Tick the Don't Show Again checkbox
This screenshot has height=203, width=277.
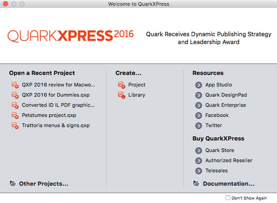click(x=228, y=197)
